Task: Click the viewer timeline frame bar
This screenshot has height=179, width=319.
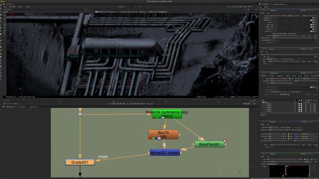Action: [130, 101]
